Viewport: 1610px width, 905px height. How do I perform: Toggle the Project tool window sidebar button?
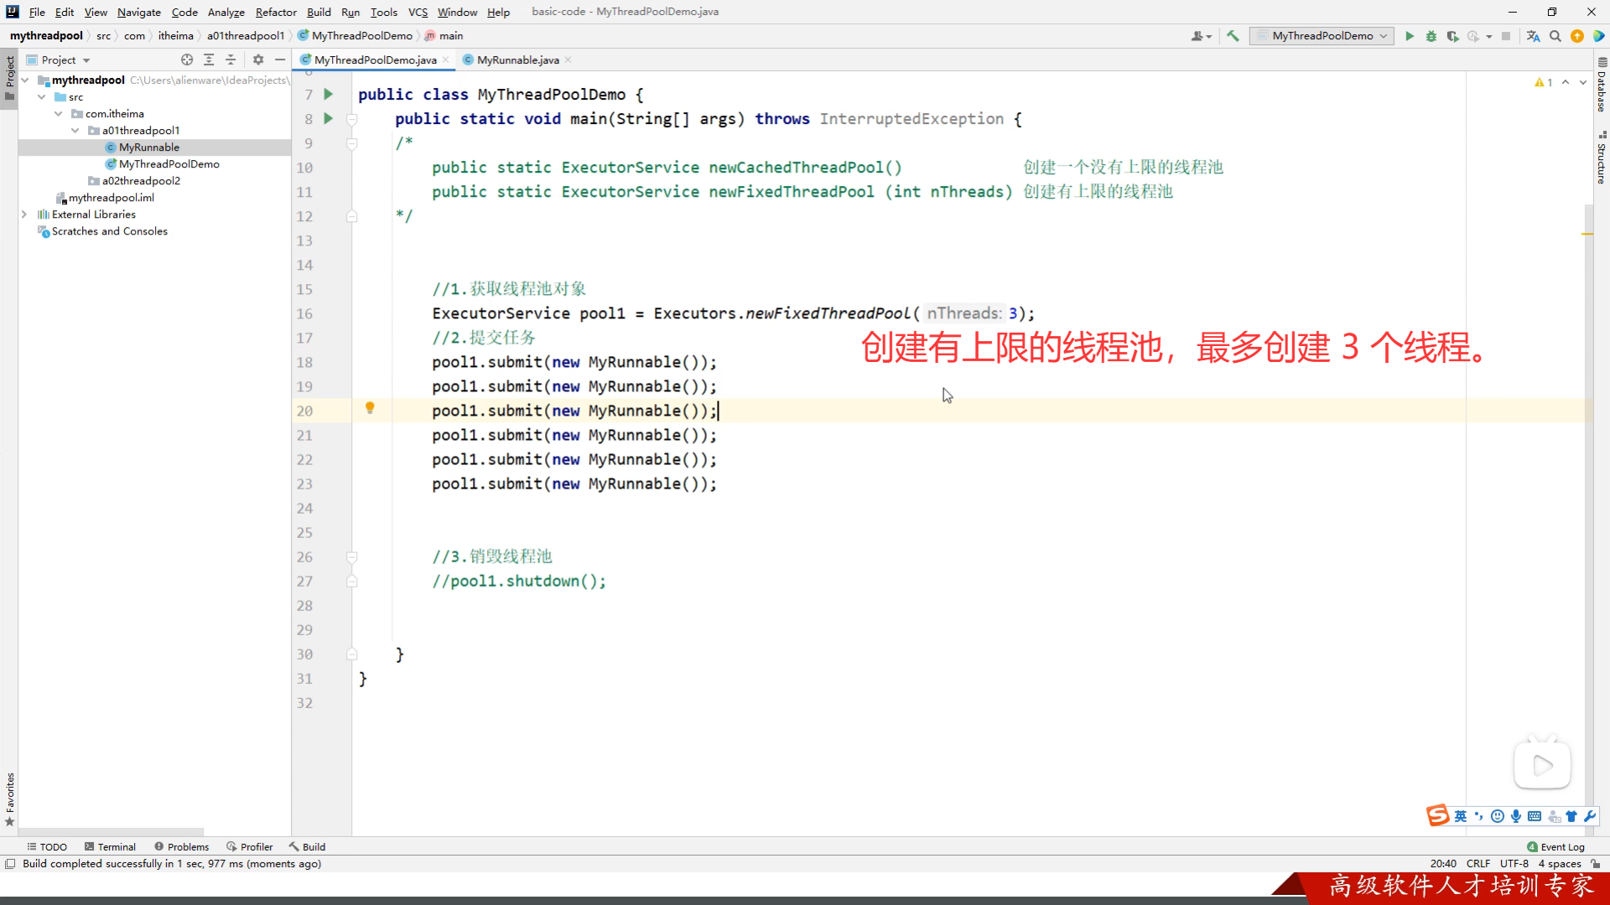(9, 75)
